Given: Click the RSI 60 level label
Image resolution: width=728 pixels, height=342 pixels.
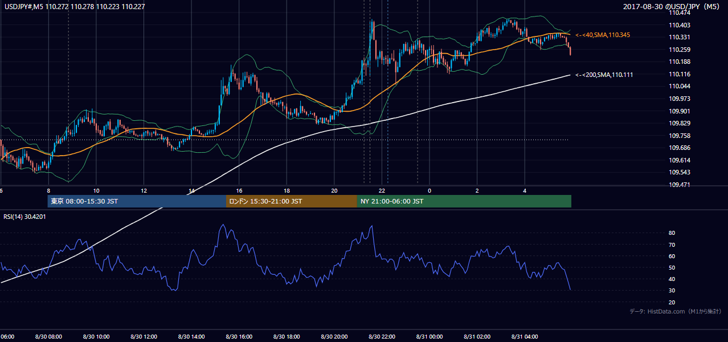Looking at the screenshot, I should (672, 256).
